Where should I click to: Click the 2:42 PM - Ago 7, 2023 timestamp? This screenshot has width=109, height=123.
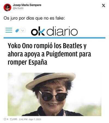[30, 119]
